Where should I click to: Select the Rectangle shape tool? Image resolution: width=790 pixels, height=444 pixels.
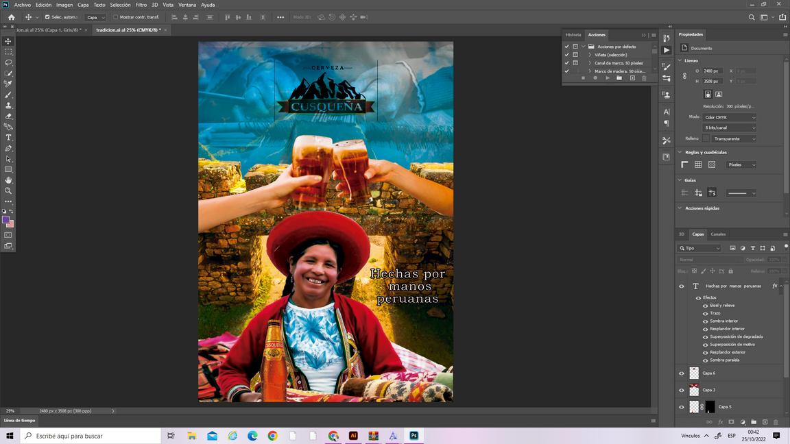click(8, 170)
